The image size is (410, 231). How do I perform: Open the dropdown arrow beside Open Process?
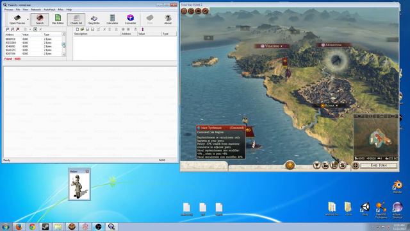click(28, 19)
